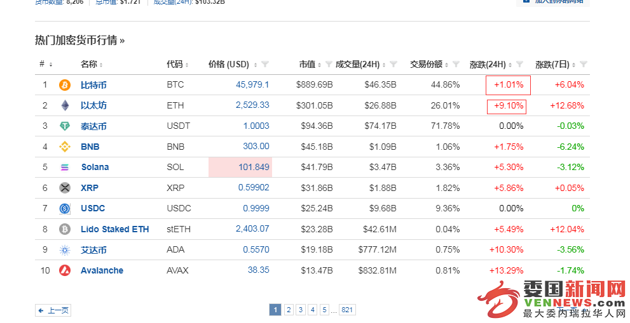Open the Solana link

95,168
